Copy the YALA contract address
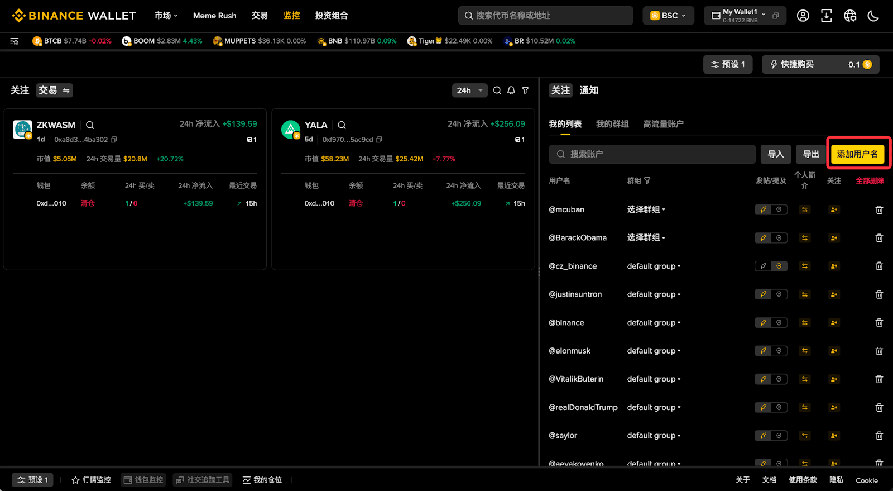 tap(379, 140)
